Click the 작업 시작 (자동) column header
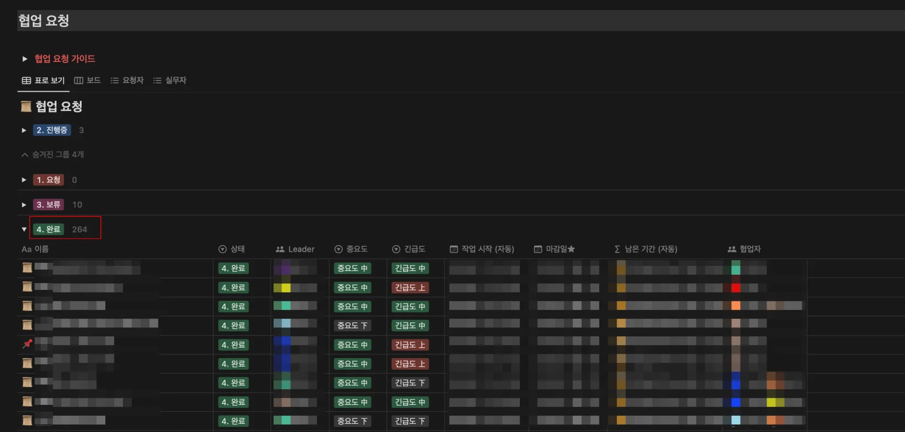Screen dimensions: 905x432 click(x=482, y=249)
